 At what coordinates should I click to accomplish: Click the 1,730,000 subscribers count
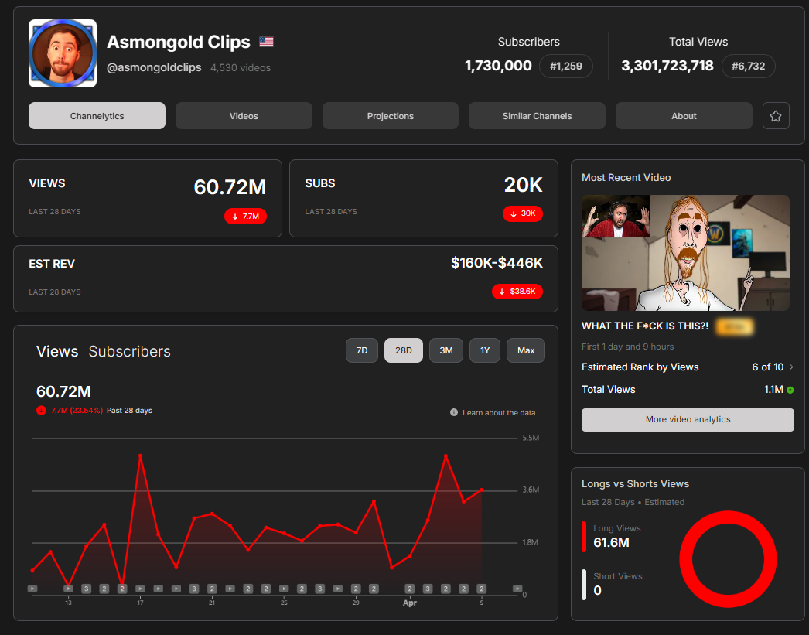point(498,66)
